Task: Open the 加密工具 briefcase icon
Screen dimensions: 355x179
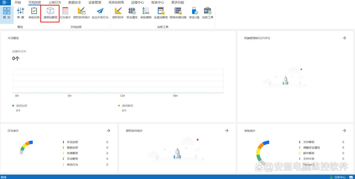Action: pos(208,13)
